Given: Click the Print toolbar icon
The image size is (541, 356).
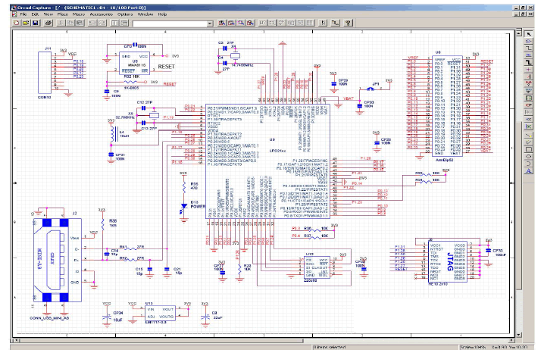Looking at the screenshot, I should click(47, 23).
